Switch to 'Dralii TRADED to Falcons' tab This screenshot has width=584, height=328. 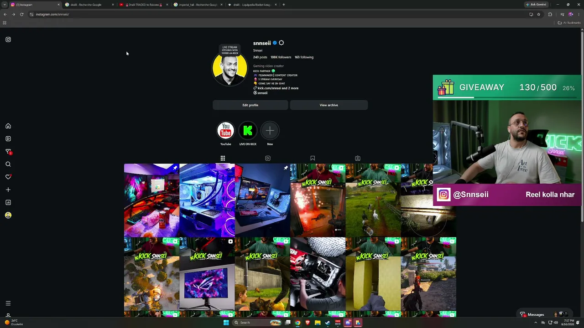[144, 5]
